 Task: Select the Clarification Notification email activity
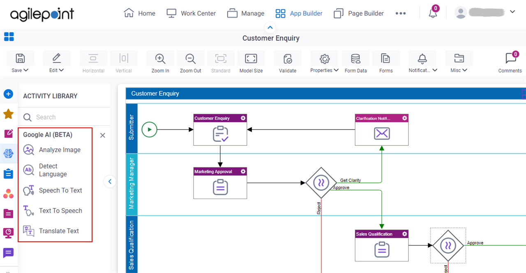[382, 130]
